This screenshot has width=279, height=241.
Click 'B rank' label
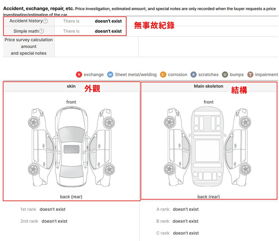tap(163, 221)
